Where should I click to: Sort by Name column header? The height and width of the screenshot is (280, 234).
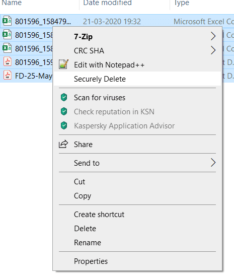[12, 3]
